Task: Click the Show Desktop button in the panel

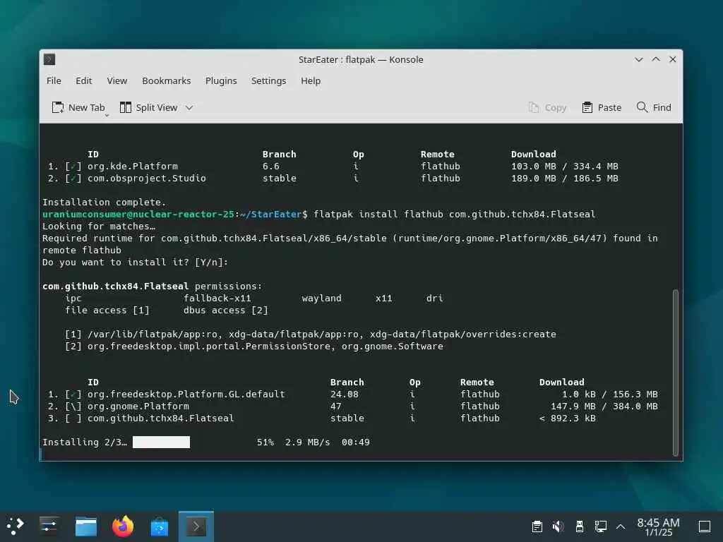Action: tap(705, 526)
